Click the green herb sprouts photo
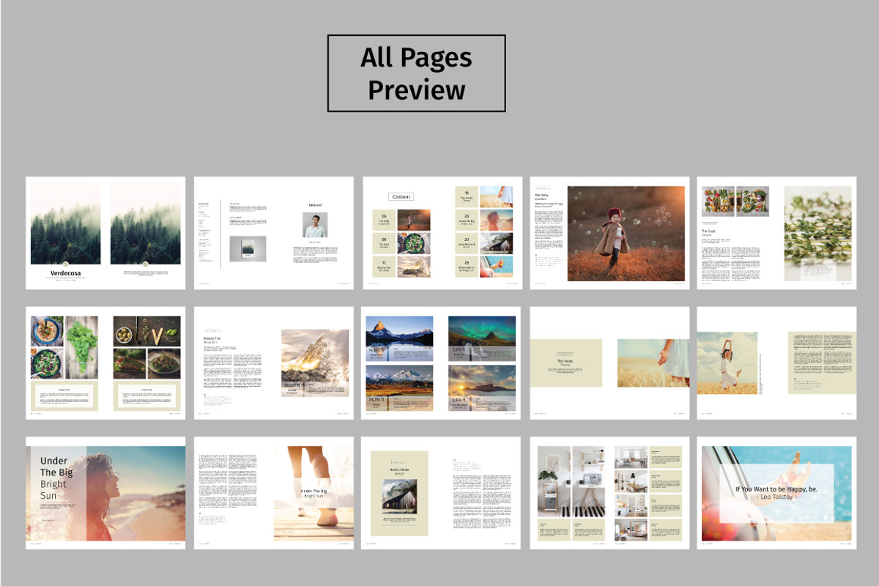This screenshot has width=879, height=586. click(817, 234)
